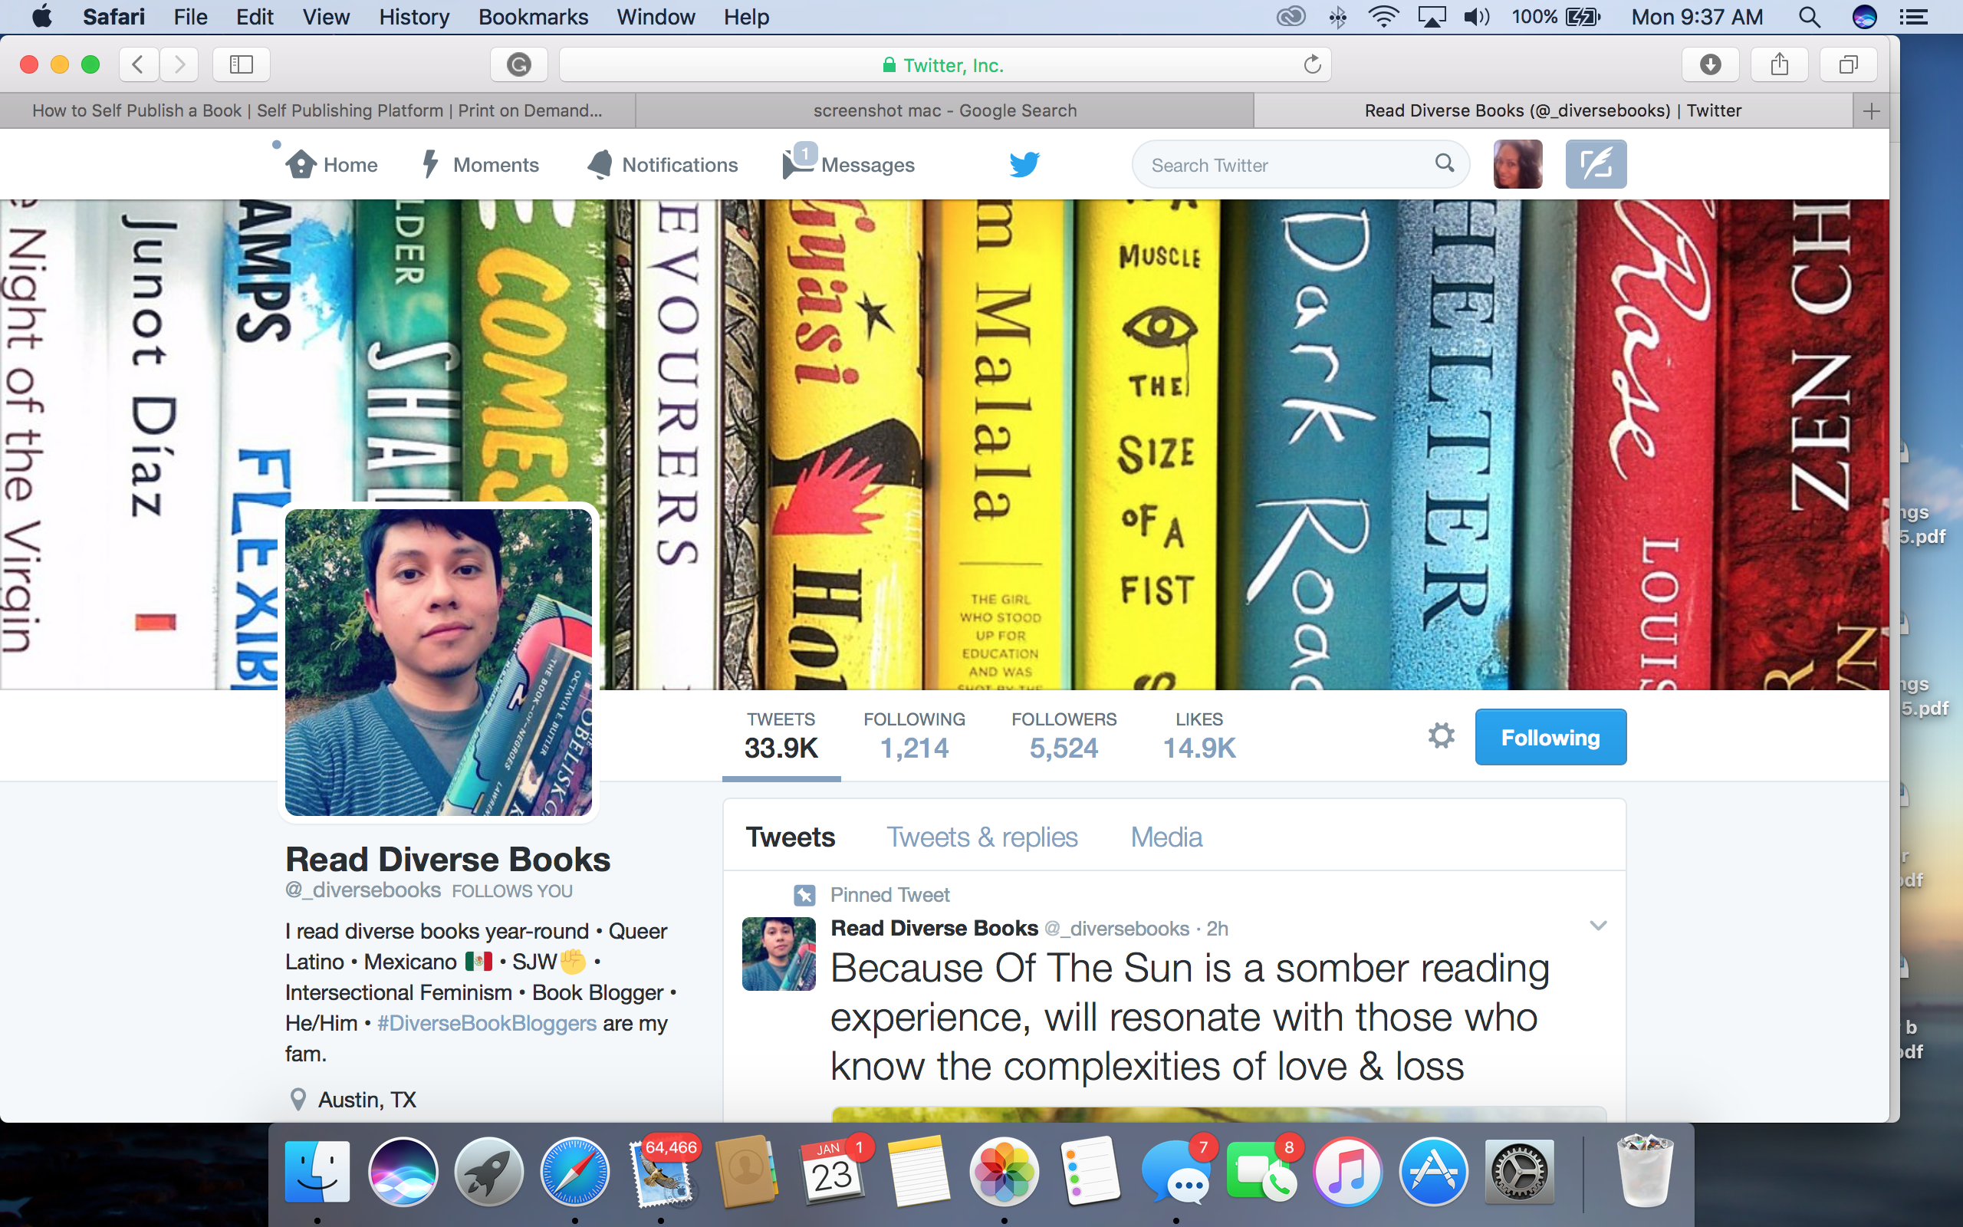Expand the pinned tweet chevron menu

(1597, 926)
